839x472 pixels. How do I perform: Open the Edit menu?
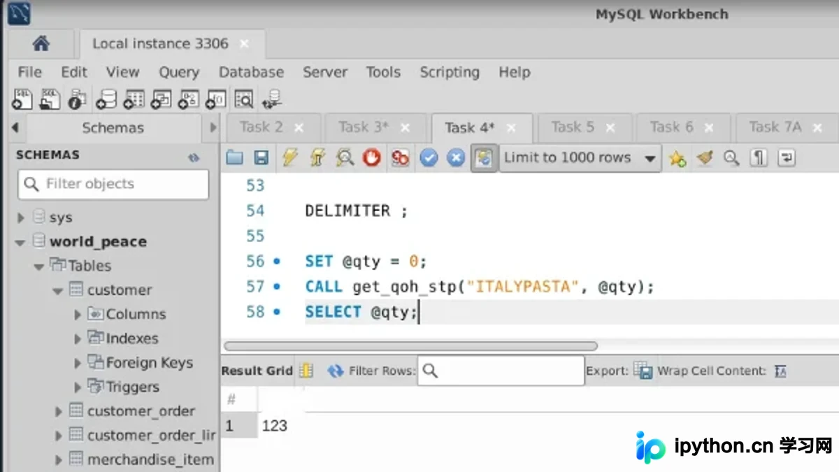(74, 72)
